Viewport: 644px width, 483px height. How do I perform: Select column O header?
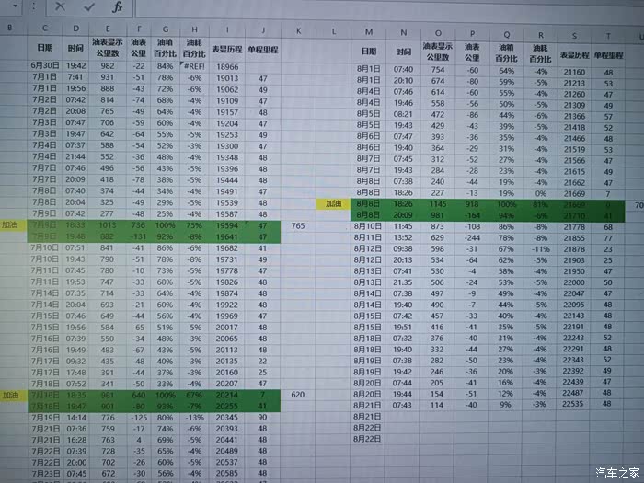pos(438,33)
